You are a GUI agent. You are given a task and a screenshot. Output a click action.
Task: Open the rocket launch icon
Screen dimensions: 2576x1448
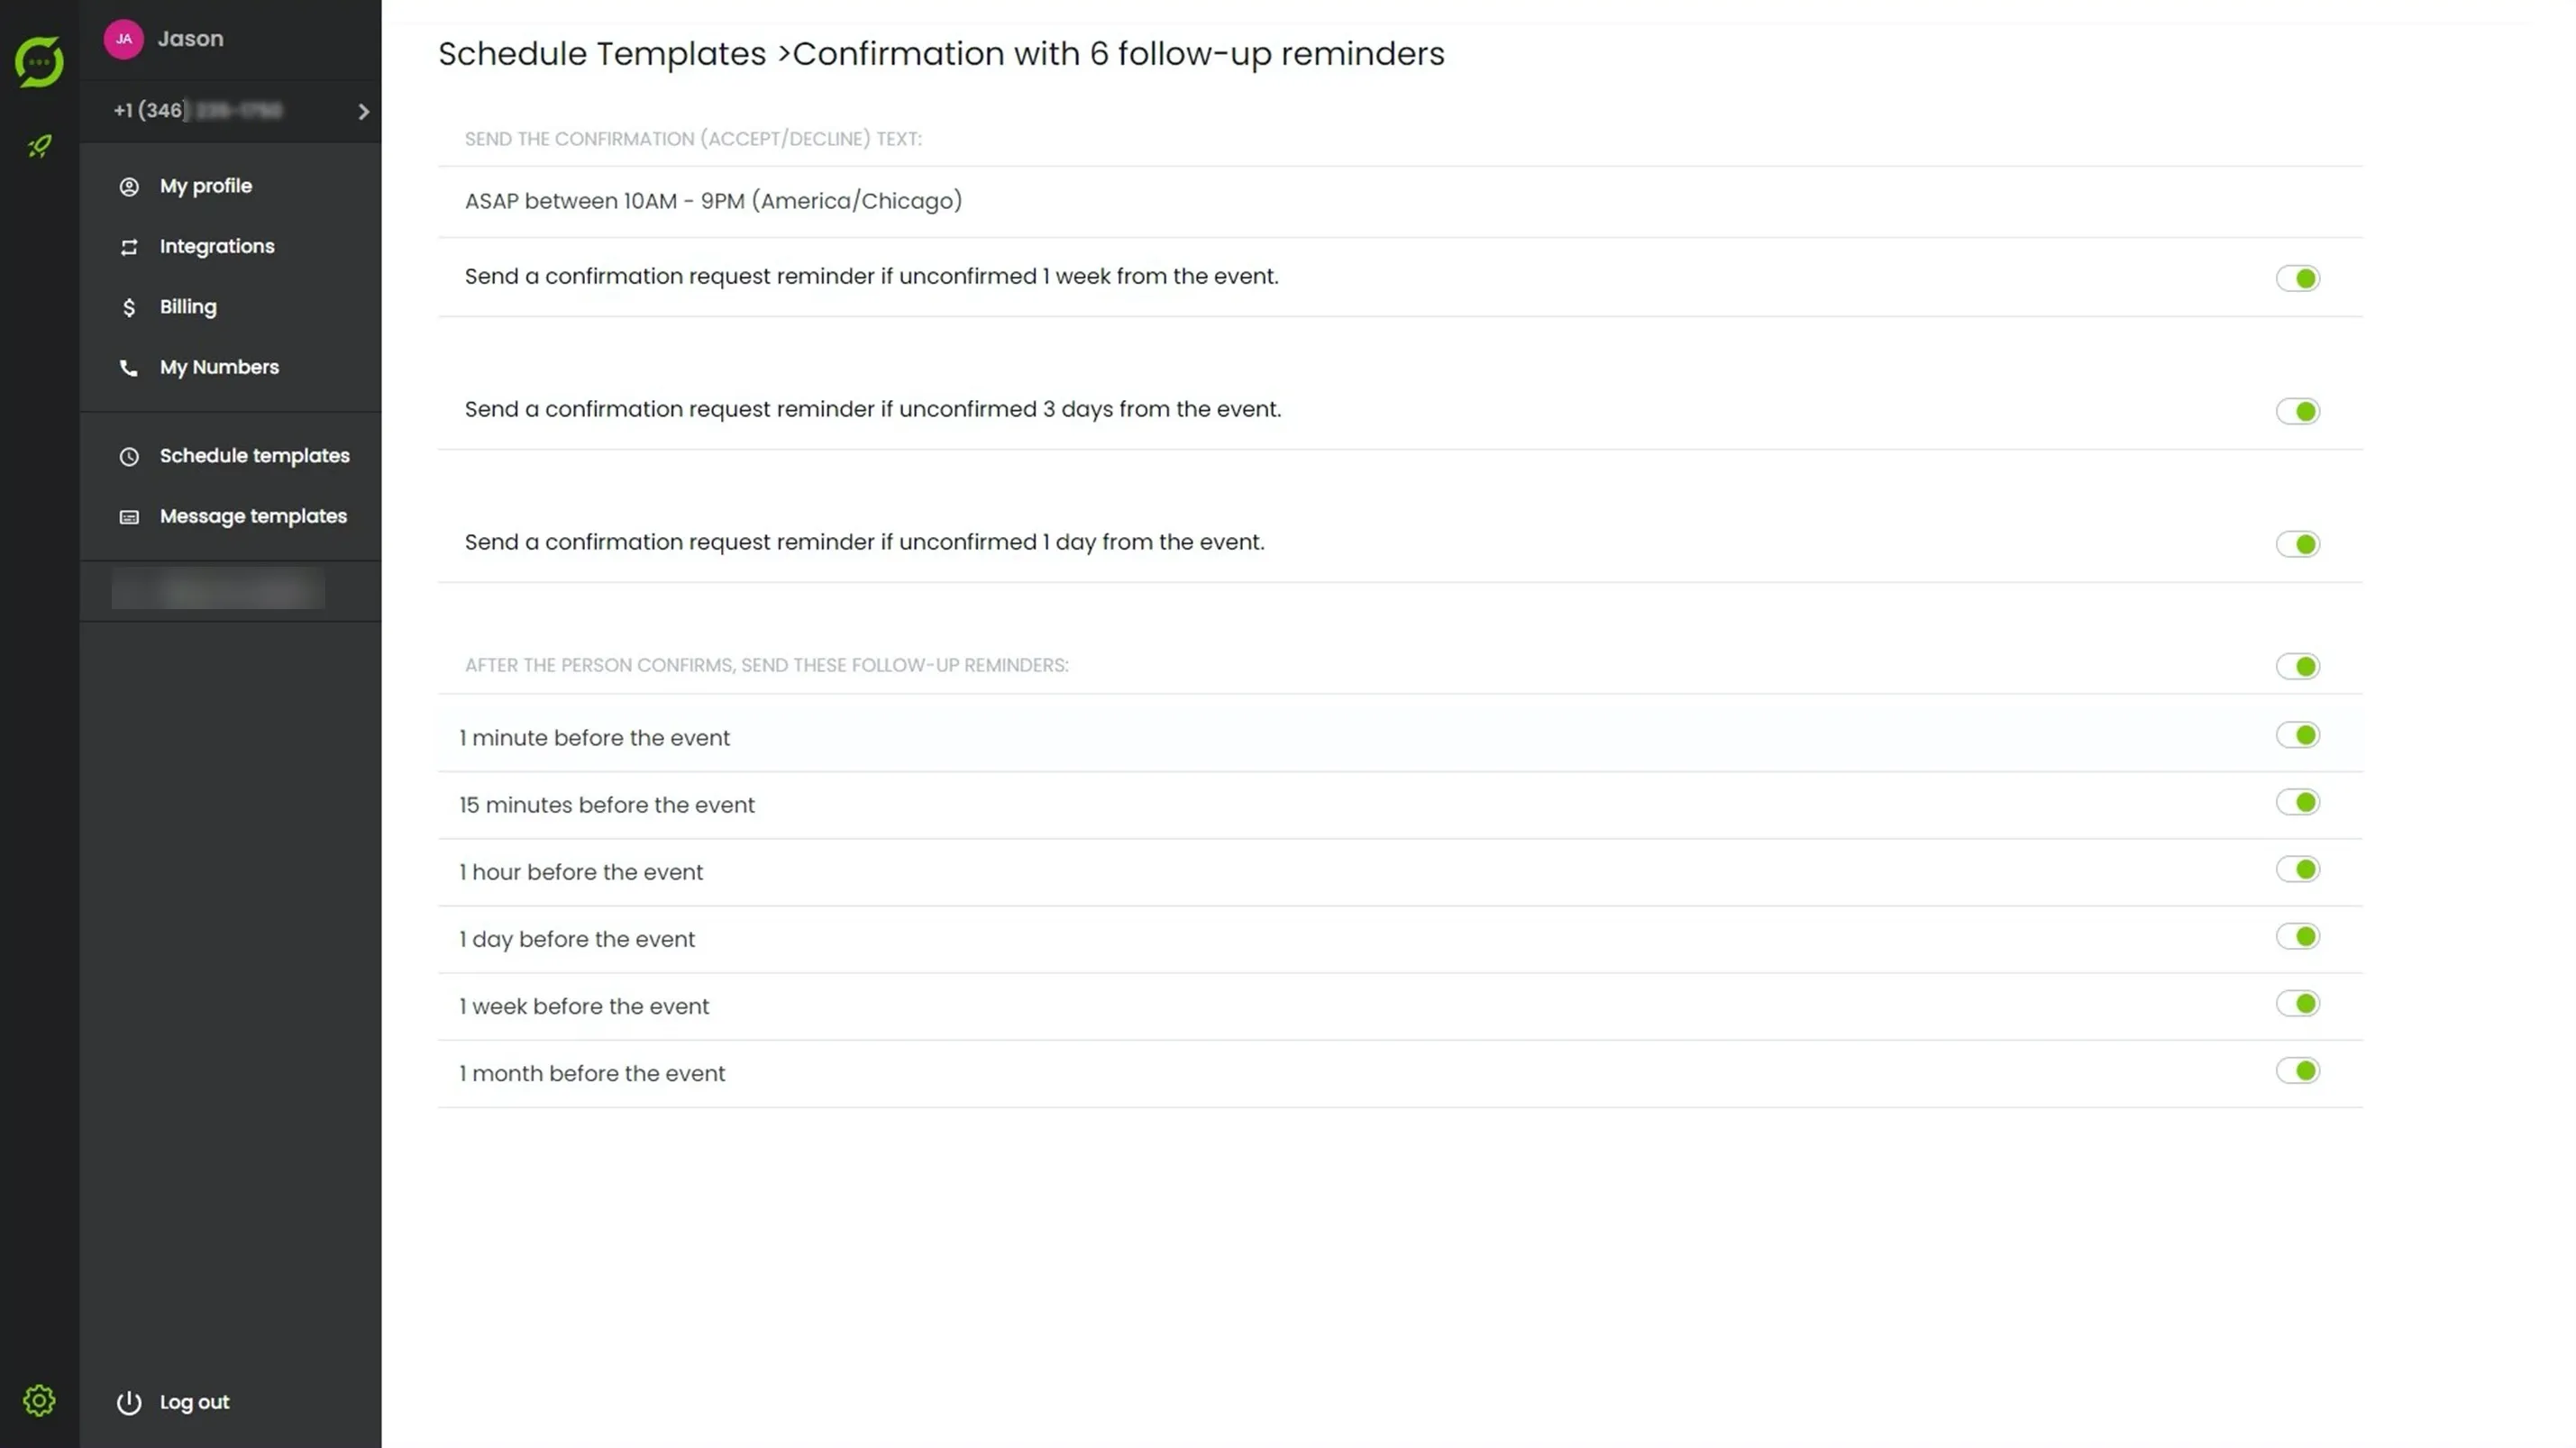point(39,147)
